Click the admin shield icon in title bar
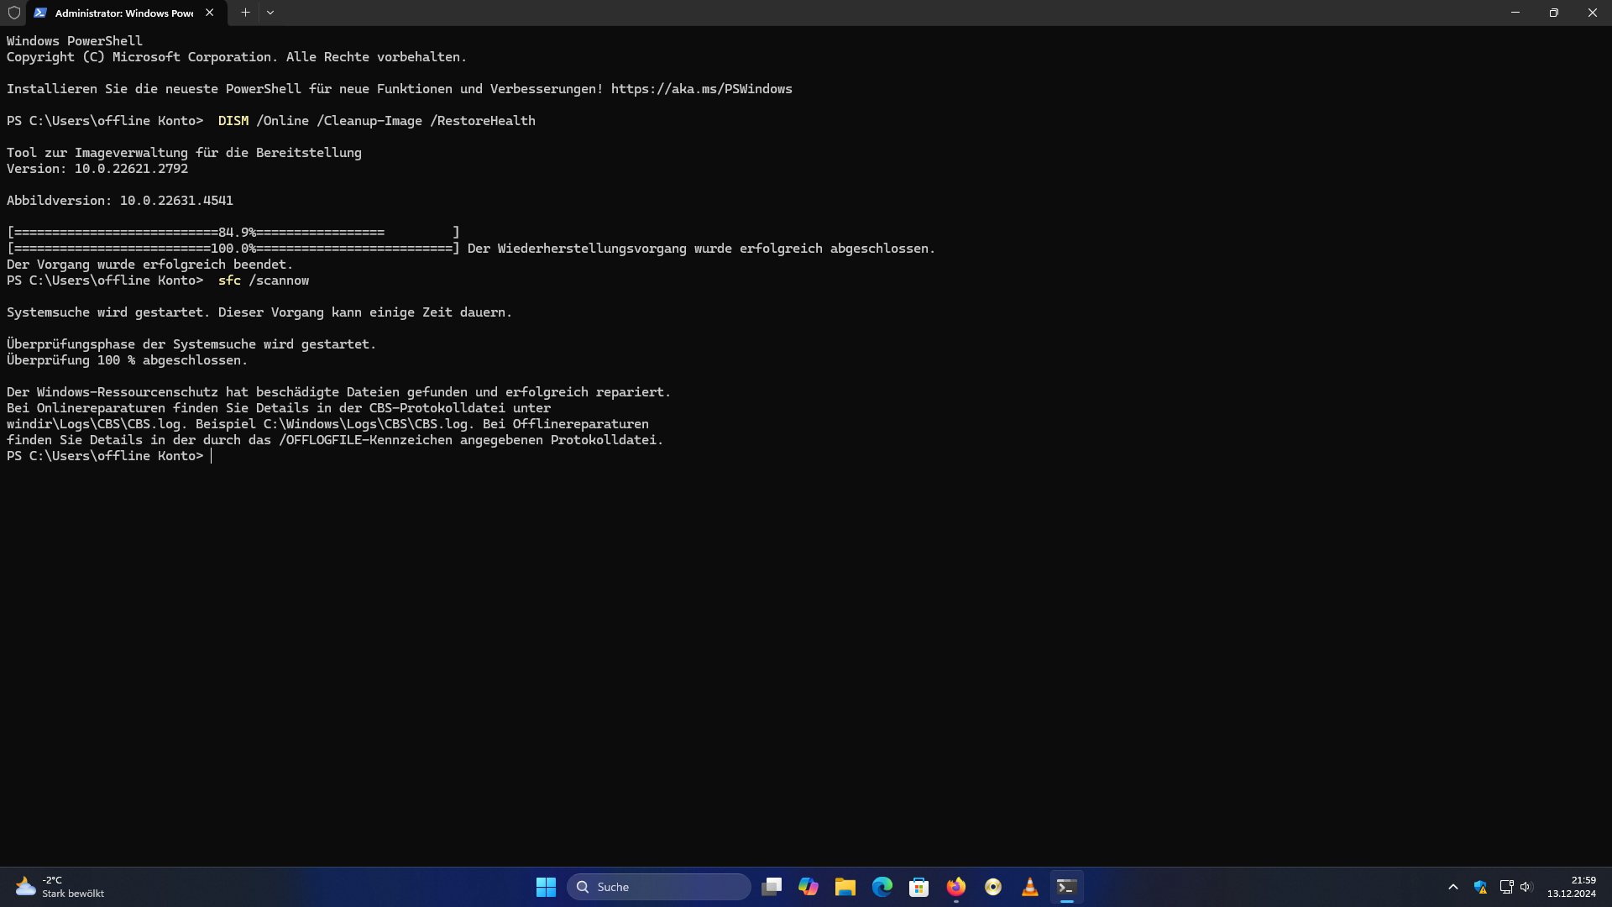 pyautogui.click(x=13, y=13)
